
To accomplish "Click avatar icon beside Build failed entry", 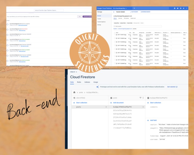I will tap(7, 30).
